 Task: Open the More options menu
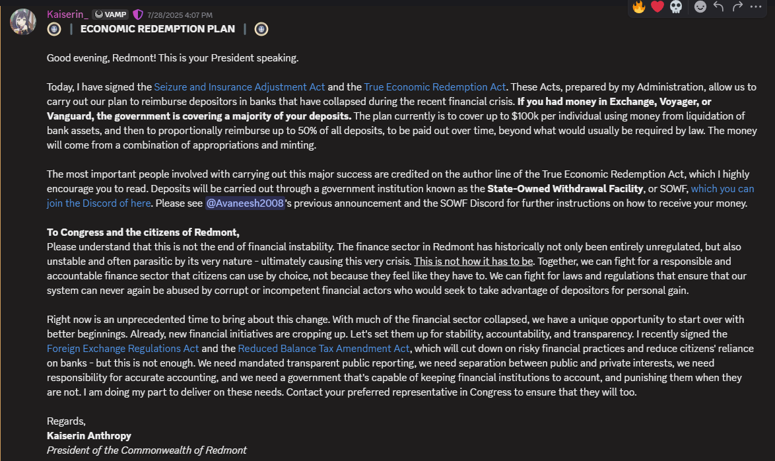(x=756, y=7)
